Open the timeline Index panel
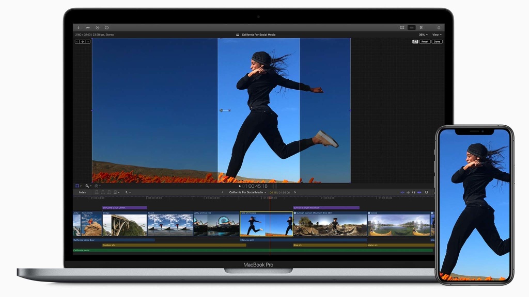This screenshot has height=297, width=529. coord(83,192)
